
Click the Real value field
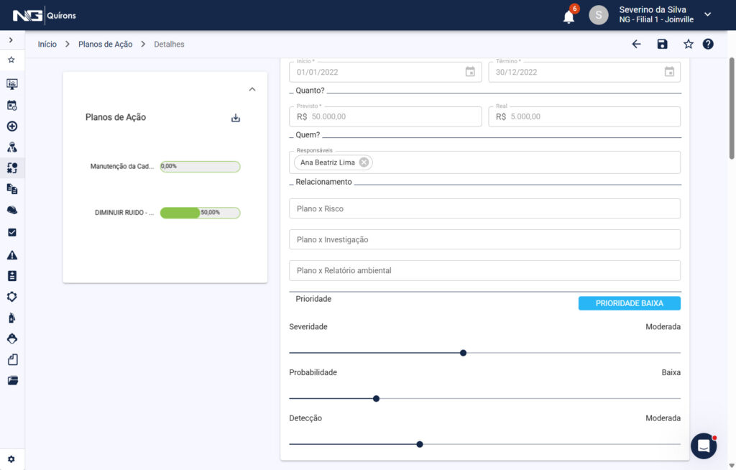point(584,116)
